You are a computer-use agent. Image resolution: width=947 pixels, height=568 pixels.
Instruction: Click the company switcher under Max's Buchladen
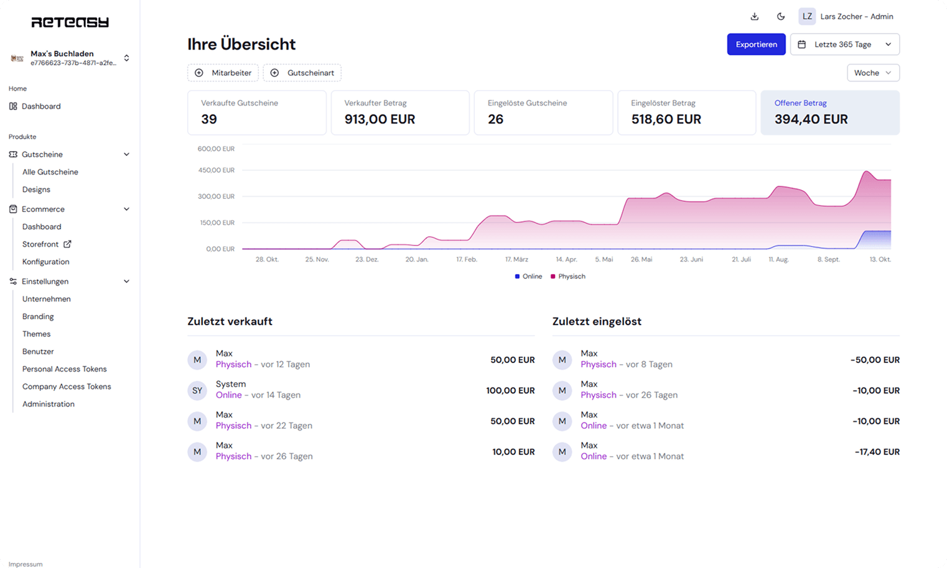pyautogui.click(x=126, y=58)
